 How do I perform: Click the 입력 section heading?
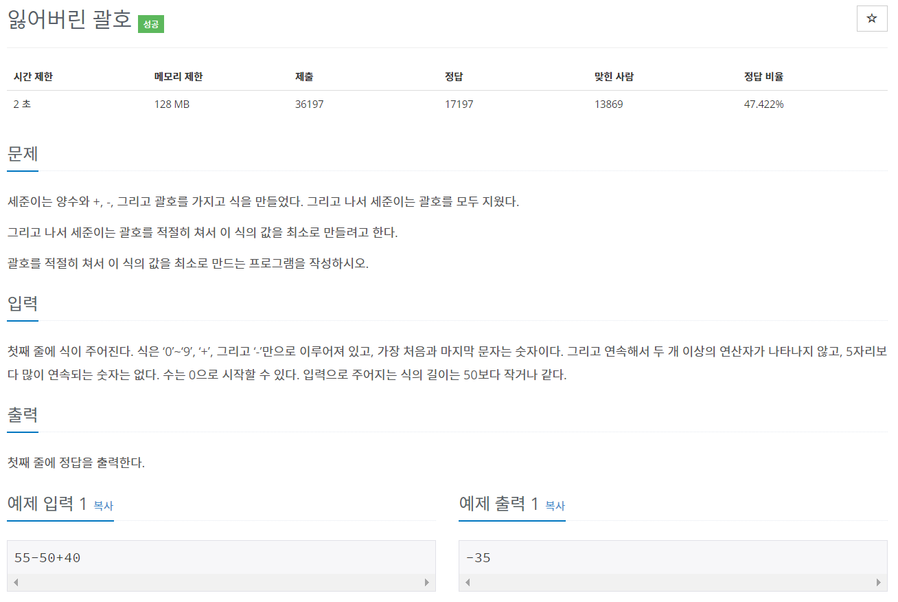click(22, 303)
